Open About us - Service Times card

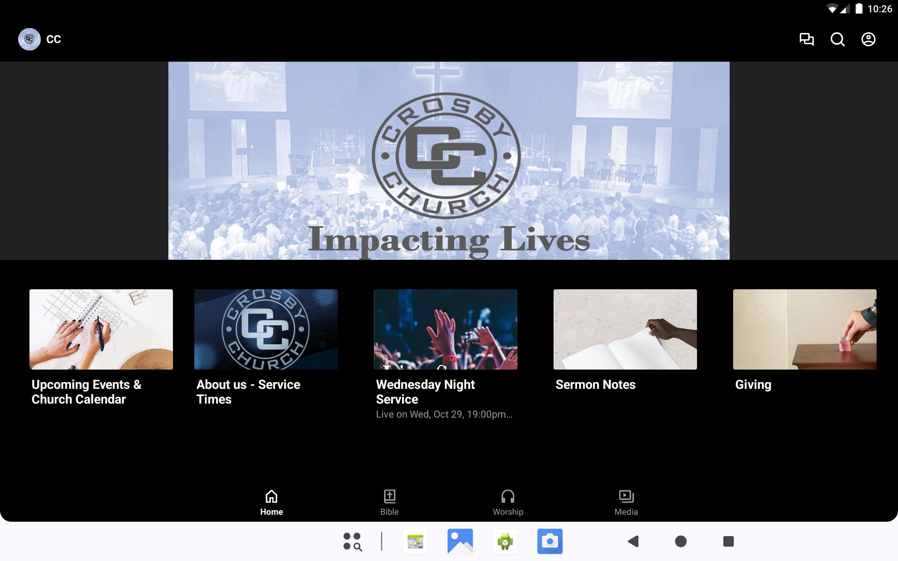pos(266,329)
